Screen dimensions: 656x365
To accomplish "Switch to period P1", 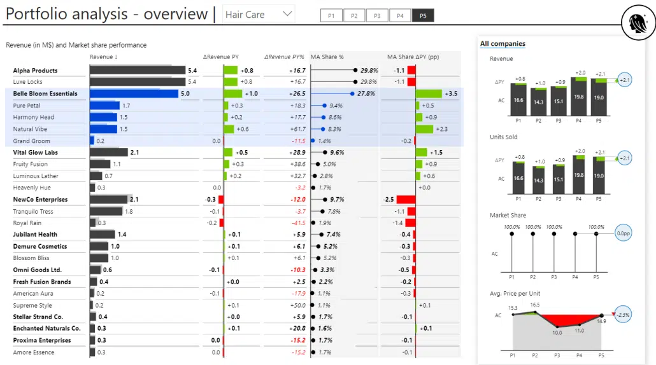I will coord(331,16).
